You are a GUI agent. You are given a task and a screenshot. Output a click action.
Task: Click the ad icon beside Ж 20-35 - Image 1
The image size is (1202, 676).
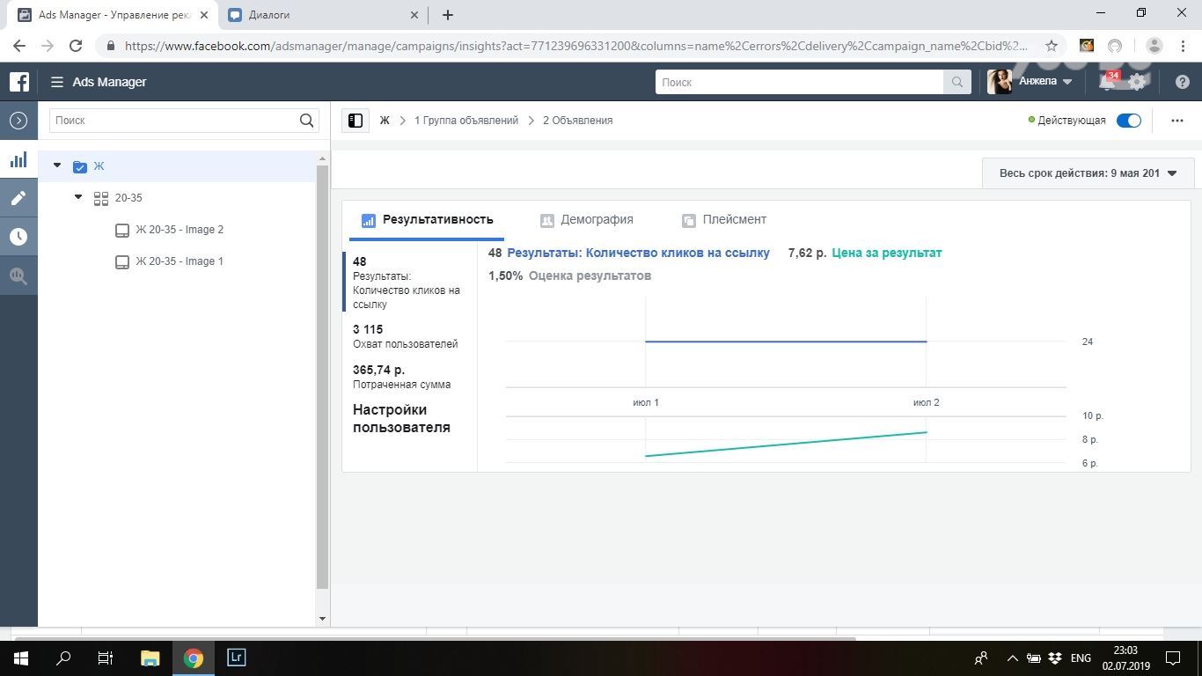click(122, 261)
